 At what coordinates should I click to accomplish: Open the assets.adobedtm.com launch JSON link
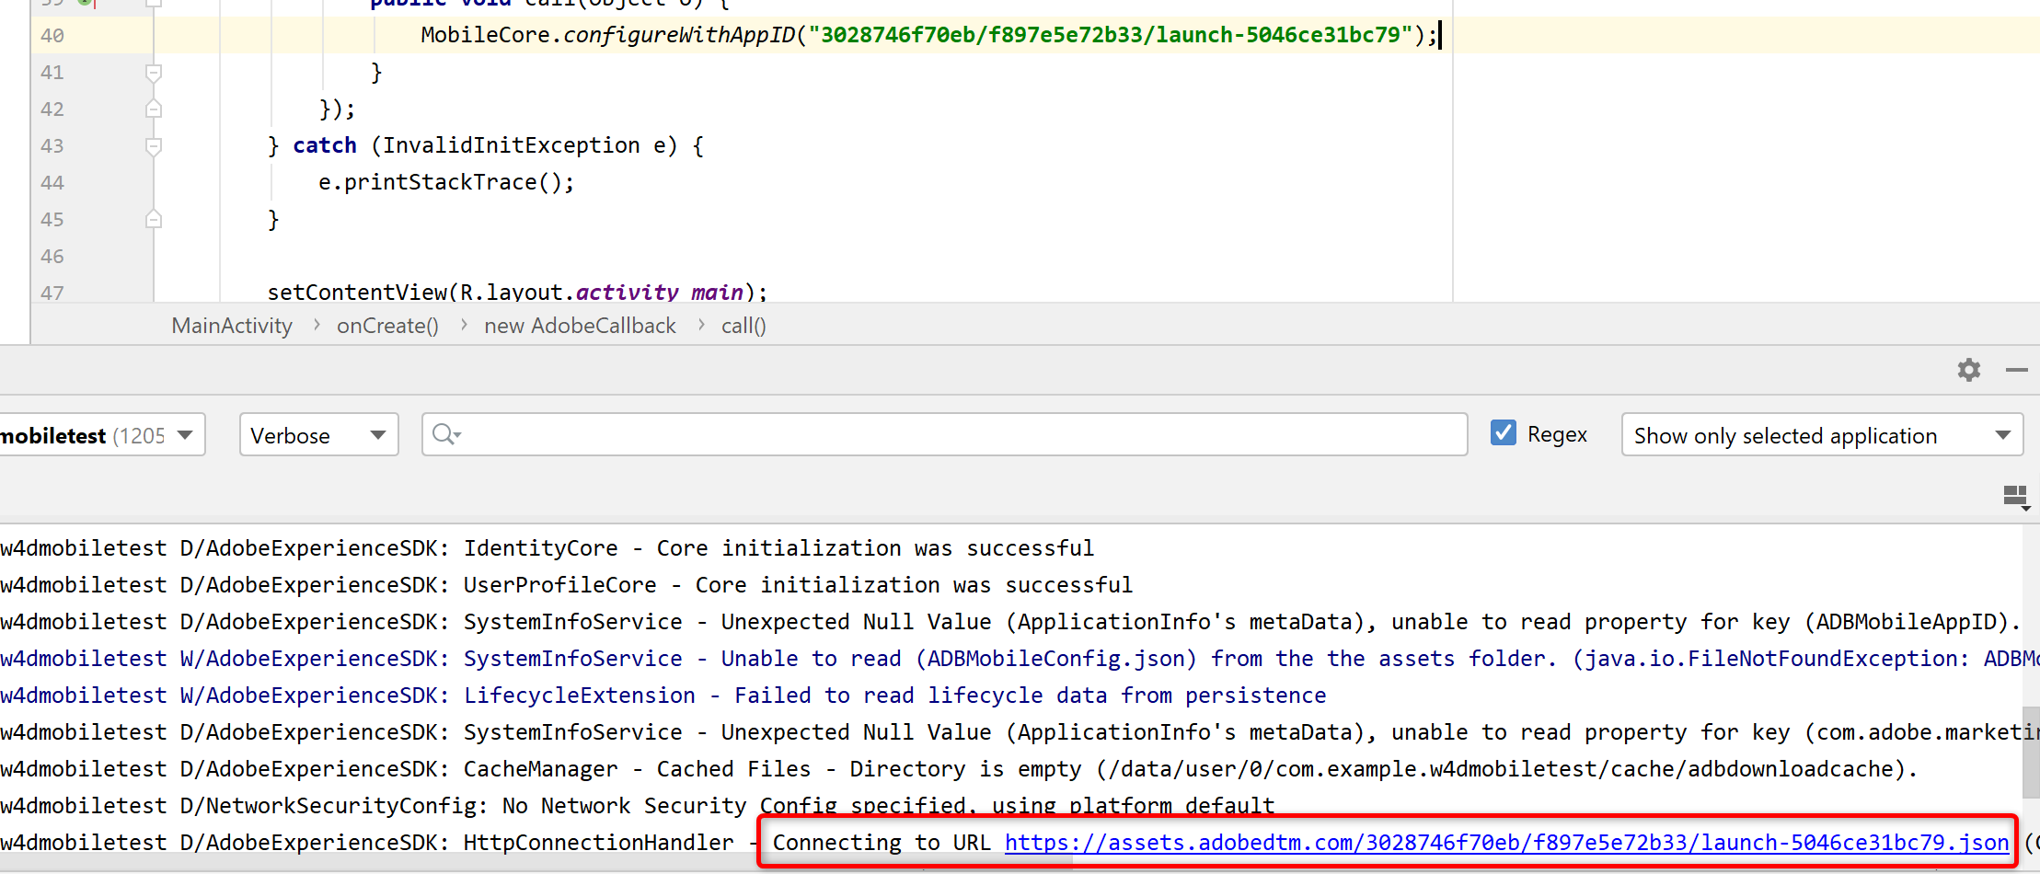pyautogui.click(x=1506, y=843)
